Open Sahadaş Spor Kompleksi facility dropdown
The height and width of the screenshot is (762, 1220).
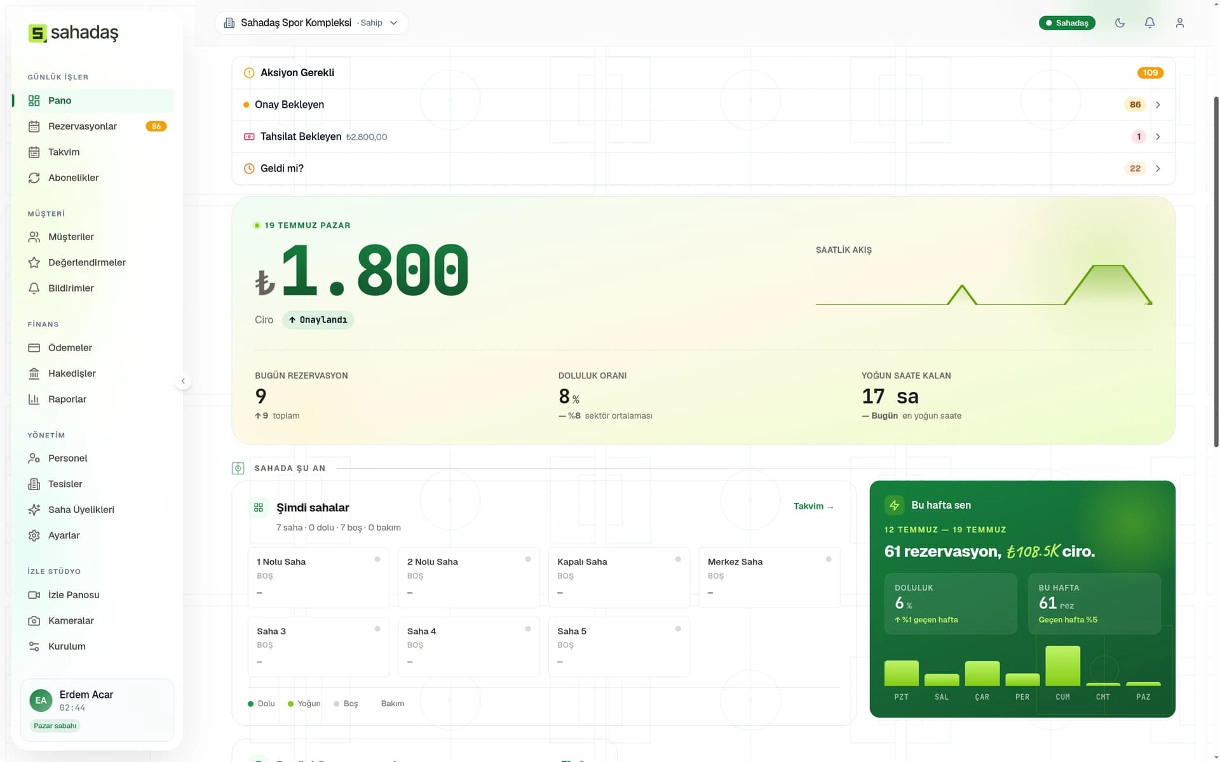(x=311, y=23)
